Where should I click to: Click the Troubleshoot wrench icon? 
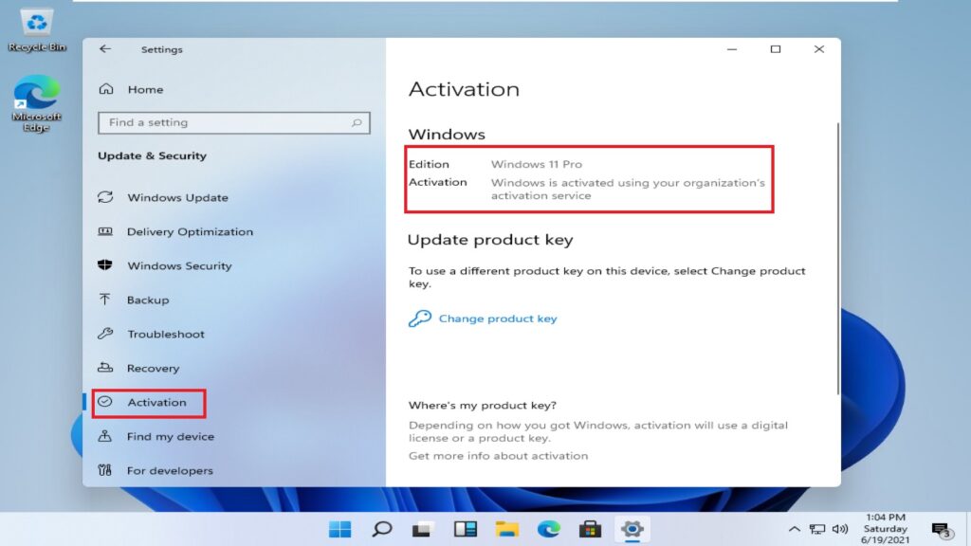coord(105,333)
